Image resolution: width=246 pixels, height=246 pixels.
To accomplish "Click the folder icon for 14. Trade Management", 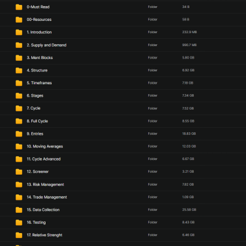I will click(19, 197).
